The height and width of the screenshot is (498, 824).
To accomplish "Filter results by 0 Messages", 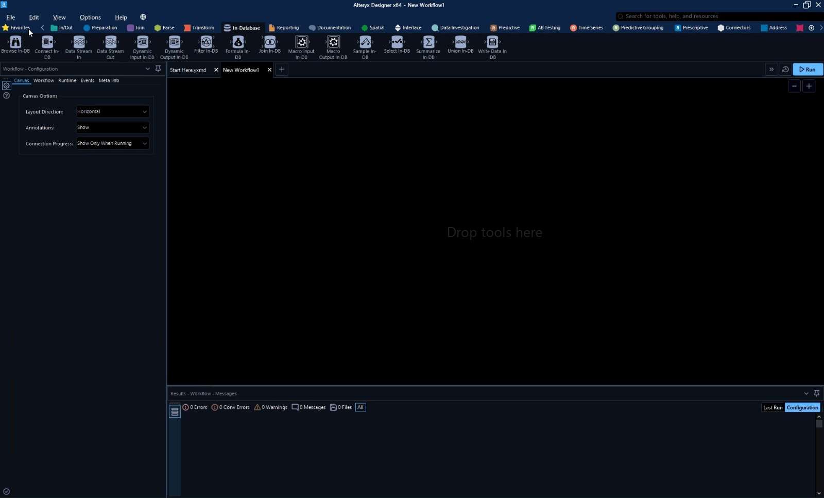I will tap(308, 407).
